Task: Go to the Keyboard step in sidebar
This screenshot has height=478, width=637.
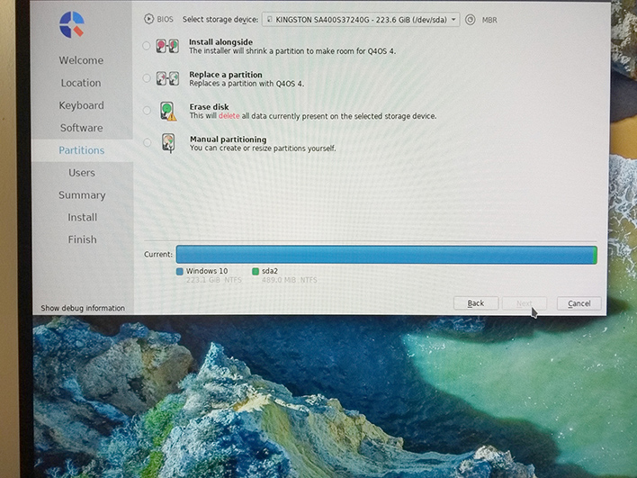Action: (x=81, y=105)
